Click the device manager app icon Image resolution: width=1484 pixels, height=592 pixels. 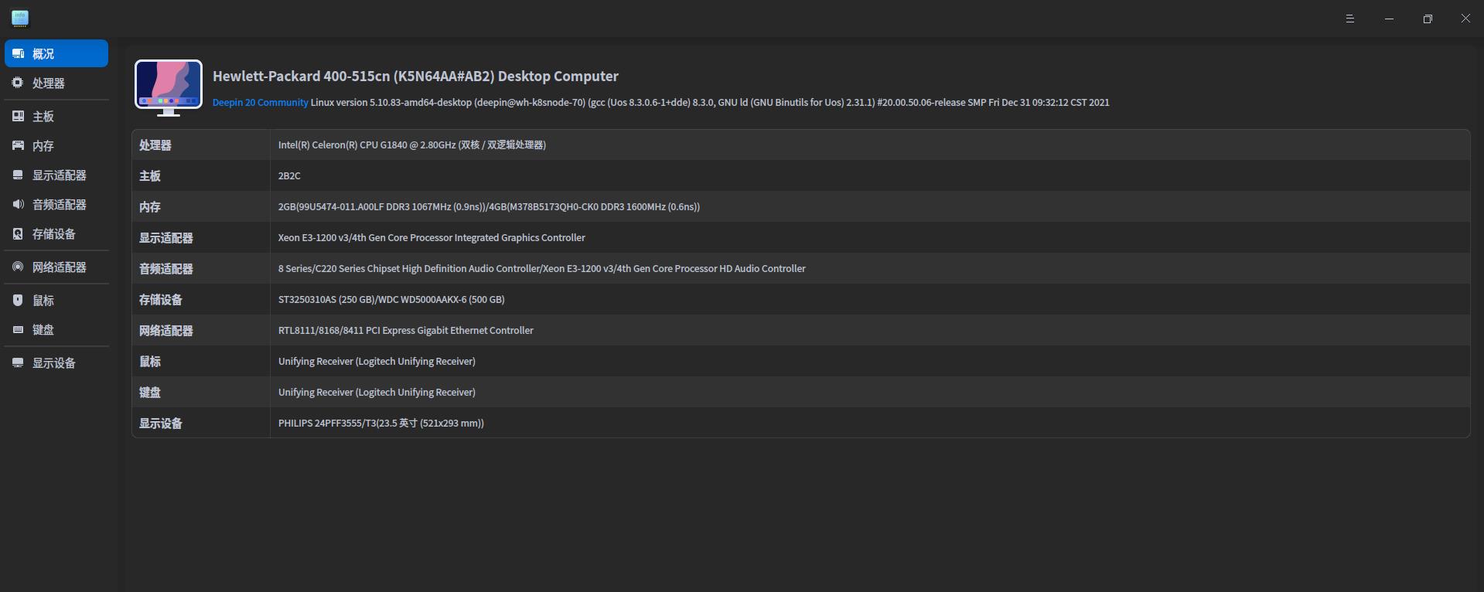coord(20,18)
